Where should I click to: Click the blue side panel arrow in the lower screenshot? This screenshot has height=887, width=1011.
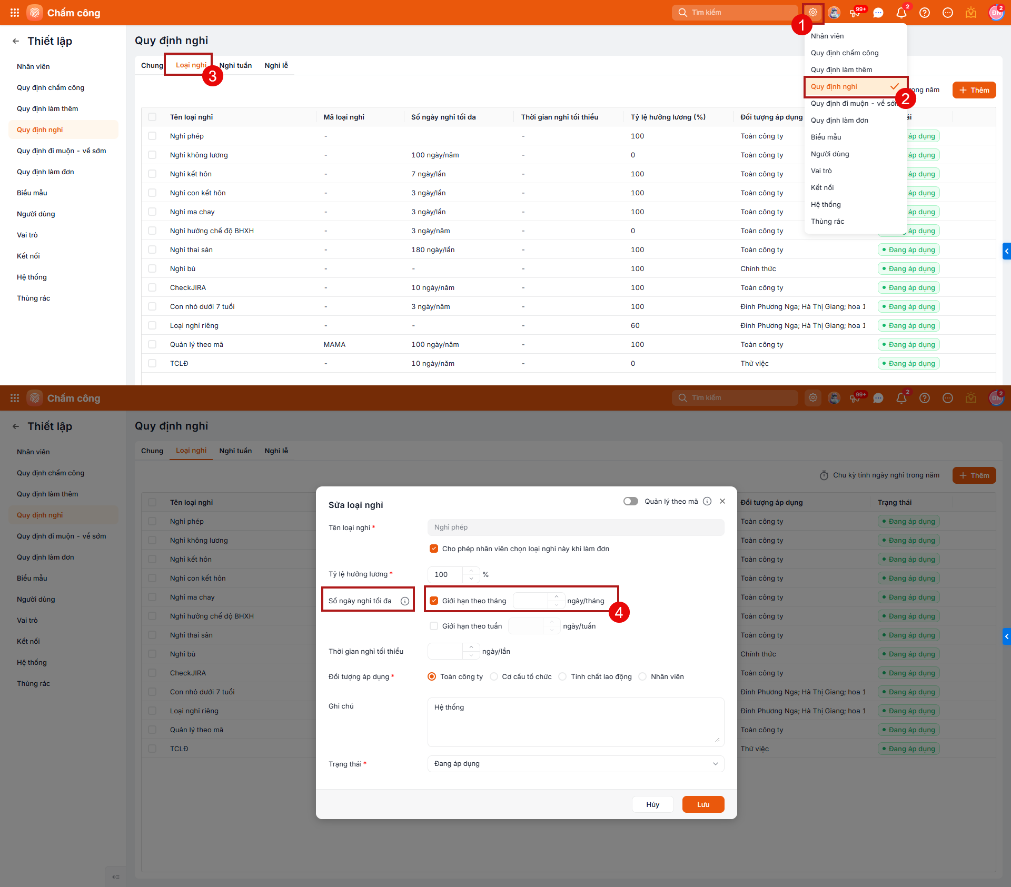1007,636
